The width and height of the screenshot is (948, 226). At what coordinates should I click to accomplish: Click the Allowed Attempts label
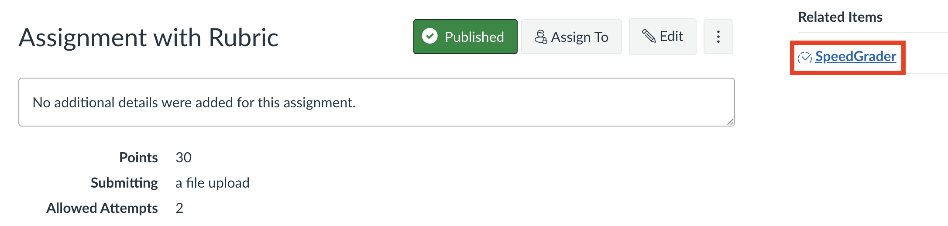pyautogui.click(x=102, y=208)
